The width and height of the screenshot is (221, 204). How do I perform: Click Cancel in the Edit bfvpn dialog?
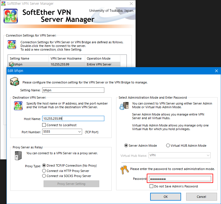[x=201, y=197]
